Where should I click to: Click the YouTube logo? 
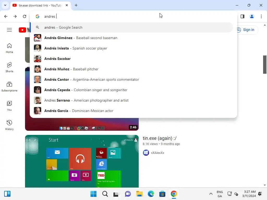tap(25, 30)
